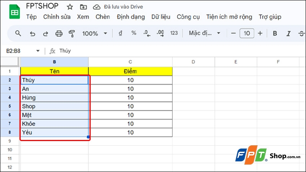Open the Google Sheets home icon
This screenshot has height=172, width=306.
(x=15, y=12)
